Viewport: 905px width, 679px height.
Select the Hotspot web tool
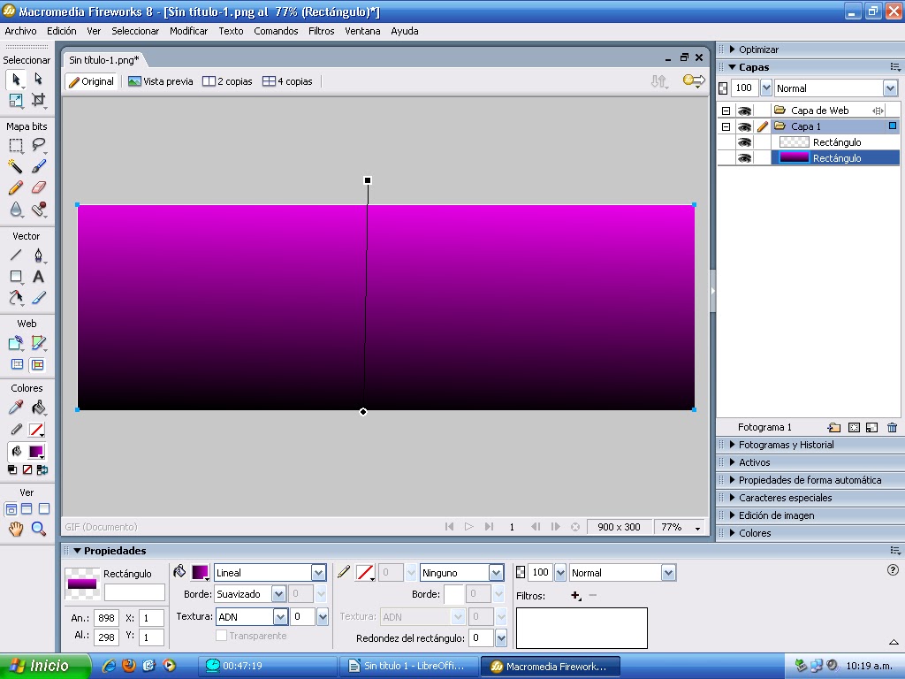click(16, 343)
